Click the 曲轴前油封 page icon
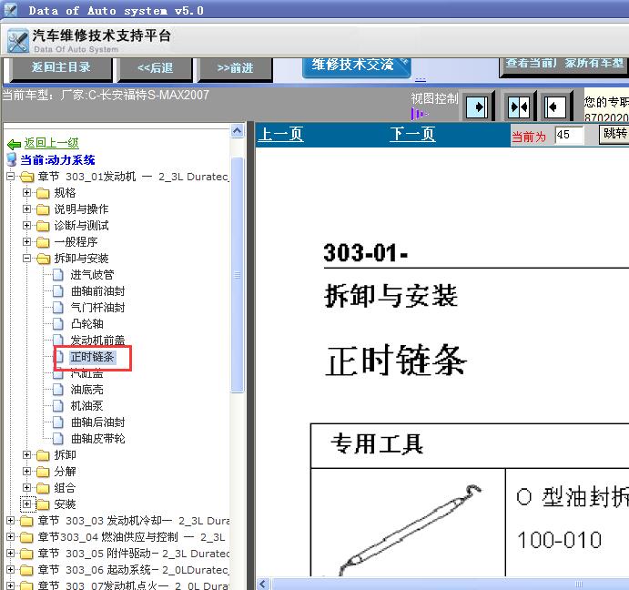 pos(58,291)
